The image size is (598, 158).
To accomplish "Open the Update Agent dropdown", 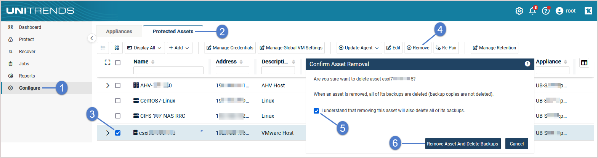I will [359, 48].
